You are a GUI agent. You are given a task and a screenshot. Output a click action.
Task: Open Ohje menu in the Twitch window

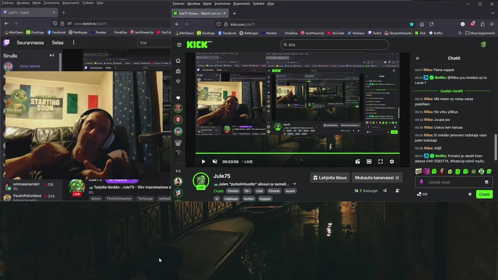click(x=100, y=3)
